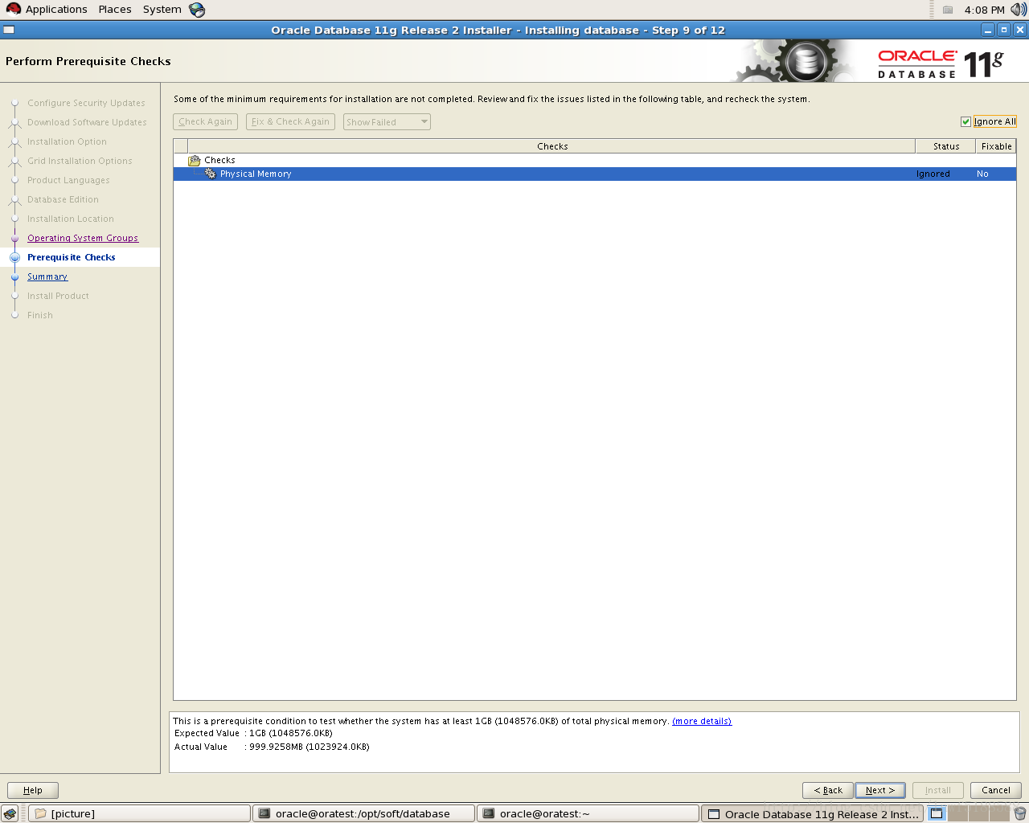Open the System menu

point(162,10)
